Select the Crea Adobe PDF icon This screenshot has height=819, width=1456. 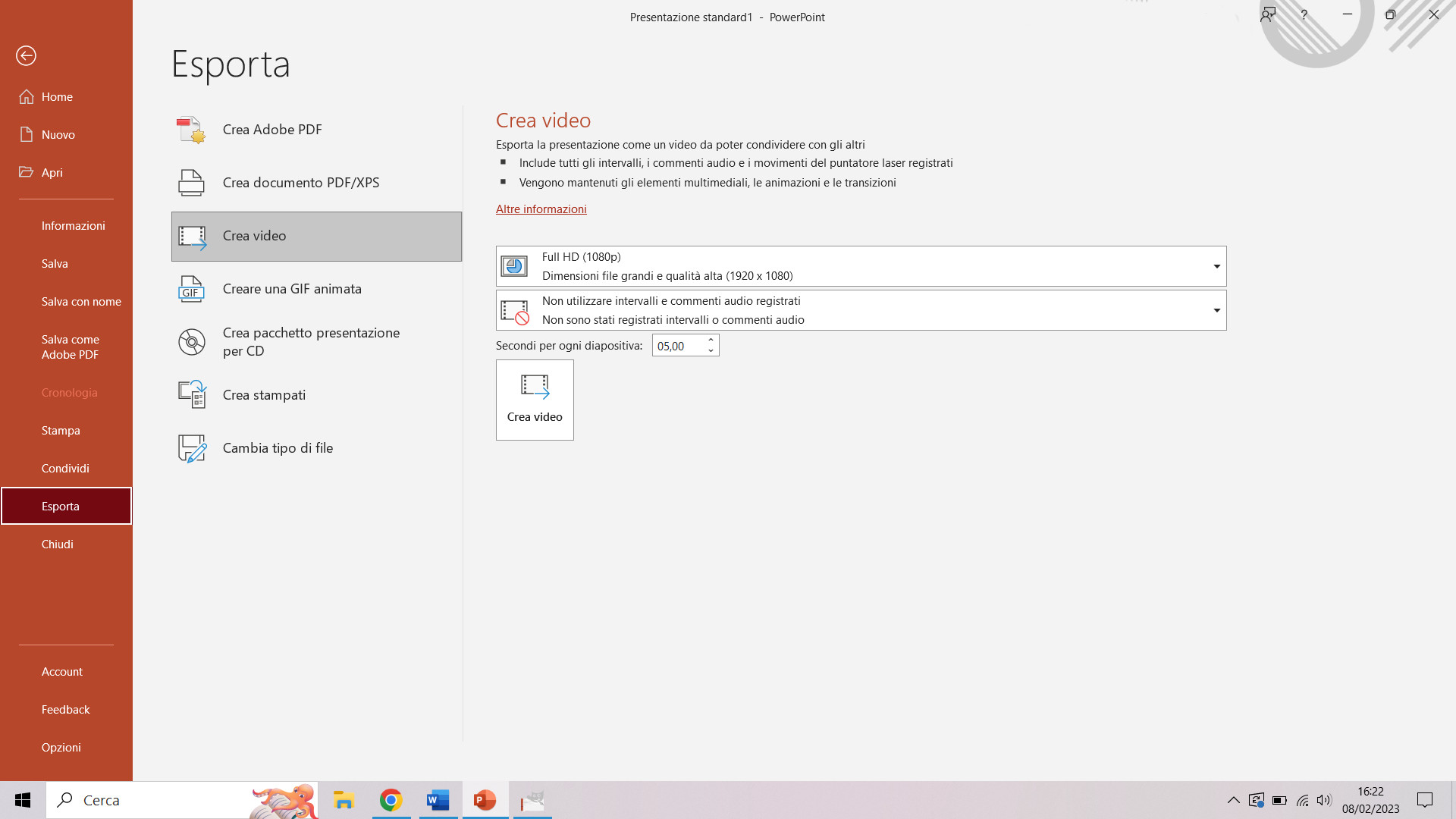190,130
